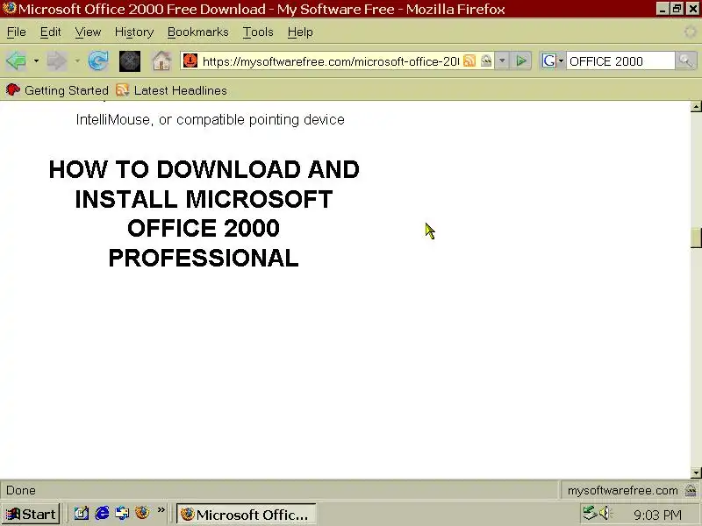This screenshot has height=526, width=702.
Task: Click the scrollbar up arrow
Action: point(696,106)
